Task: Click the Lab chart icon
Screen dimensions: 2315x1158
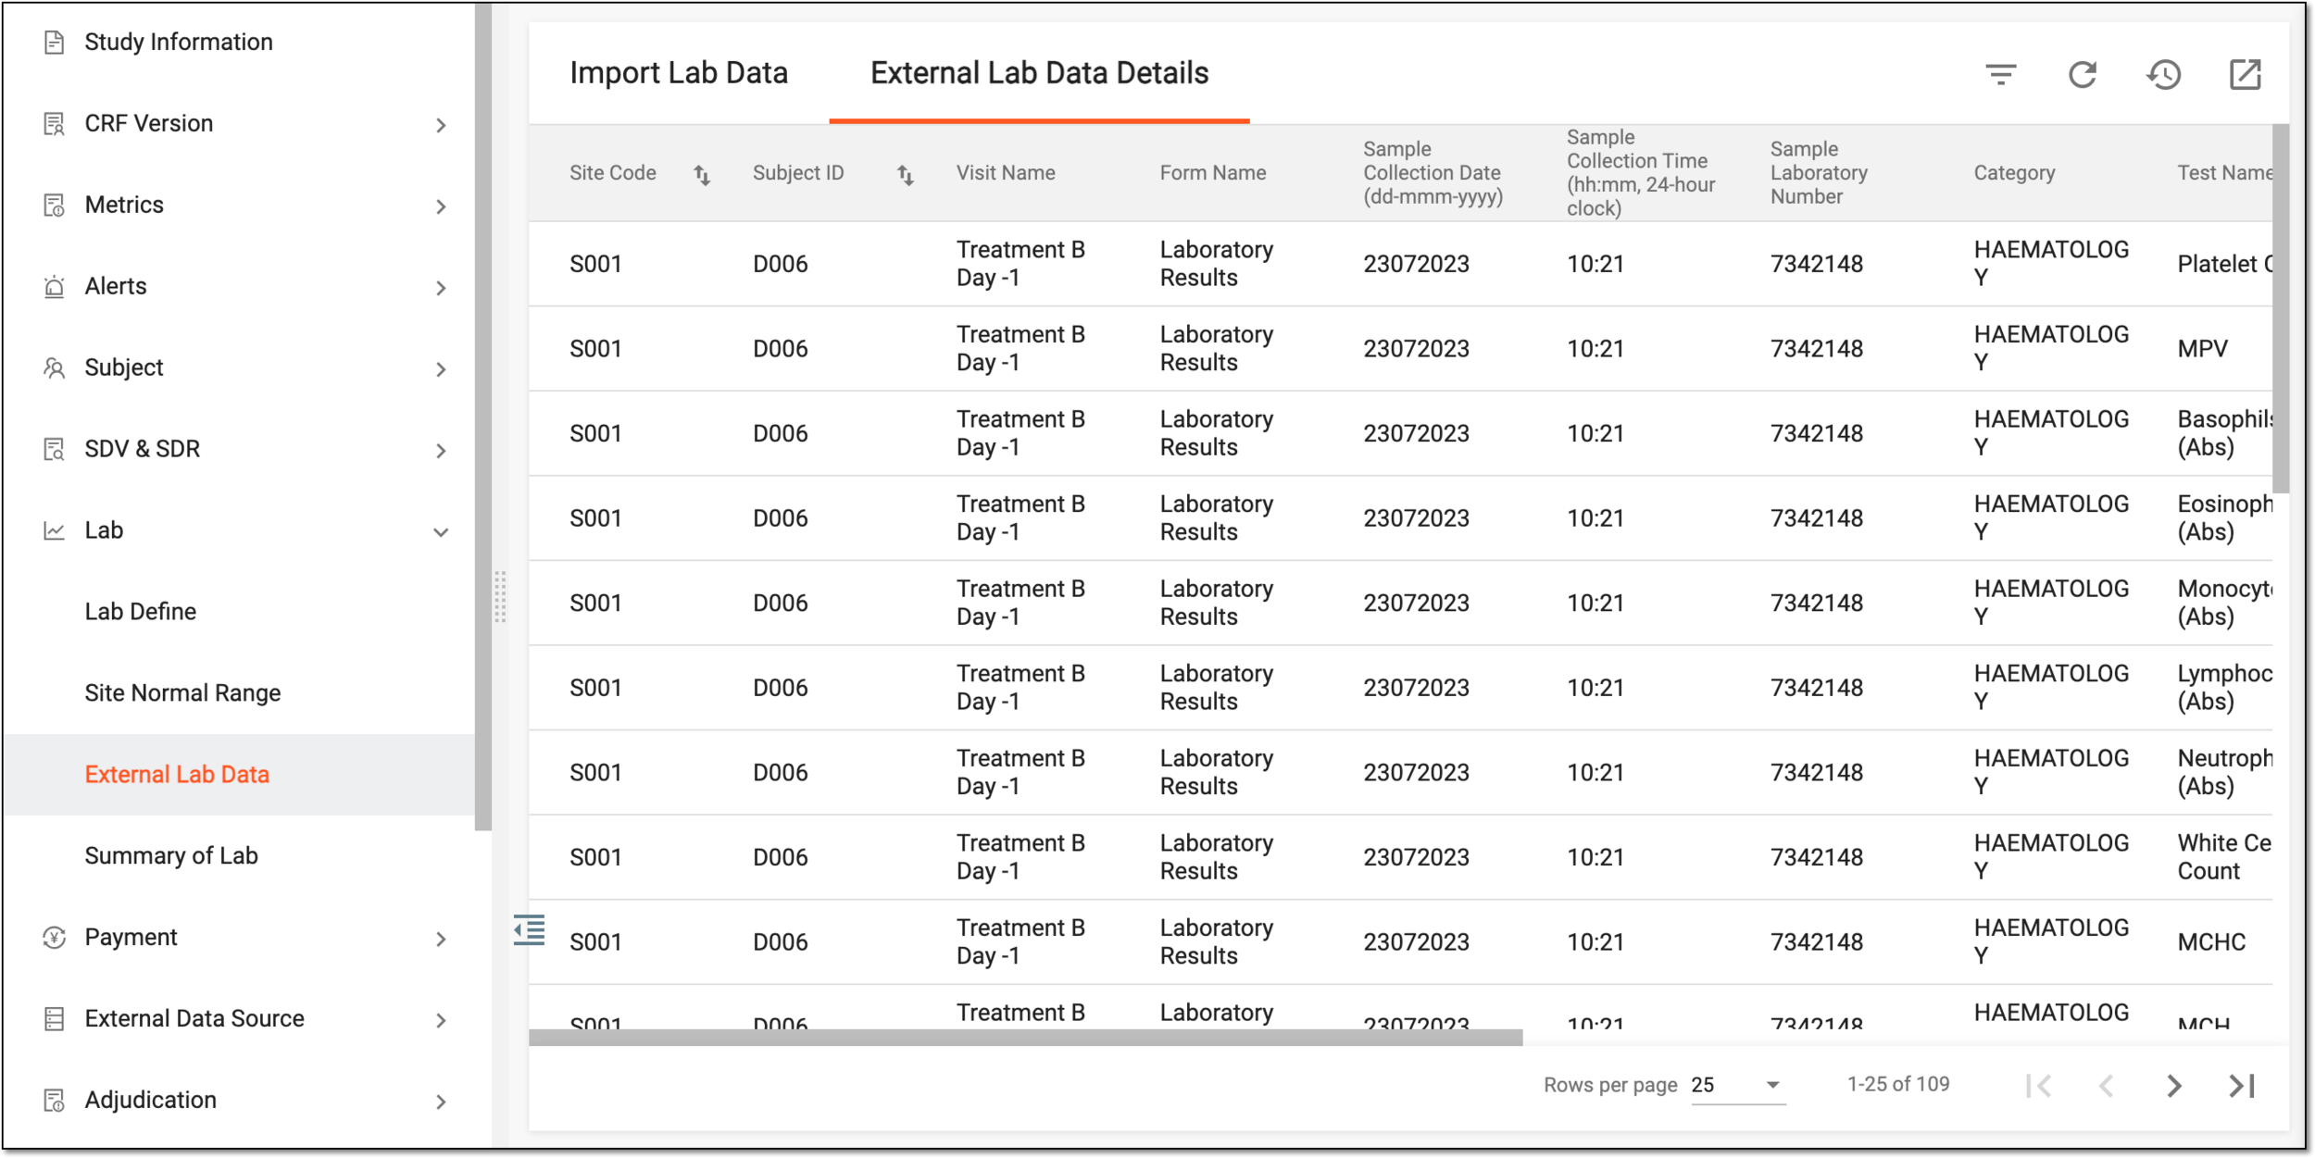Action: [x=55, y=530]
